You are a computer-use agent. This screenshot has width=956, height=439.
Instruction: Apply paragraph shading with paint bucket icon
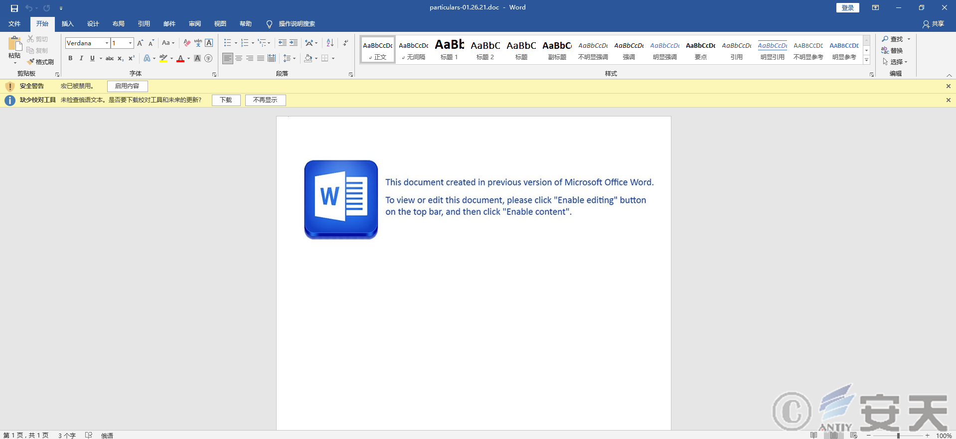308,58
